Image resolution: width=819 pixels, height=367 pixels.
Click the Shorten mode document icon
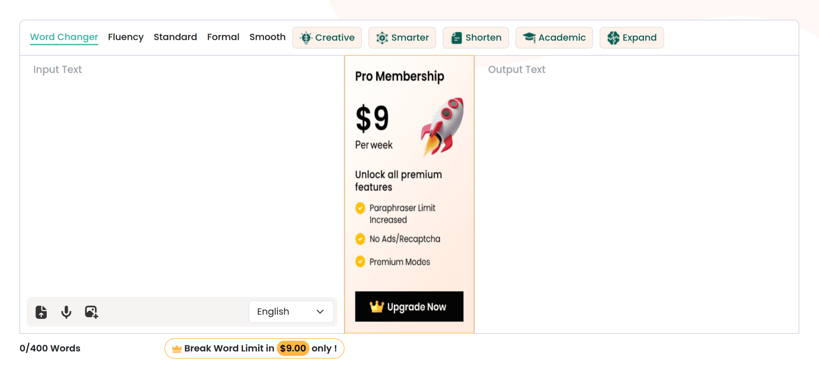[457, 38]
